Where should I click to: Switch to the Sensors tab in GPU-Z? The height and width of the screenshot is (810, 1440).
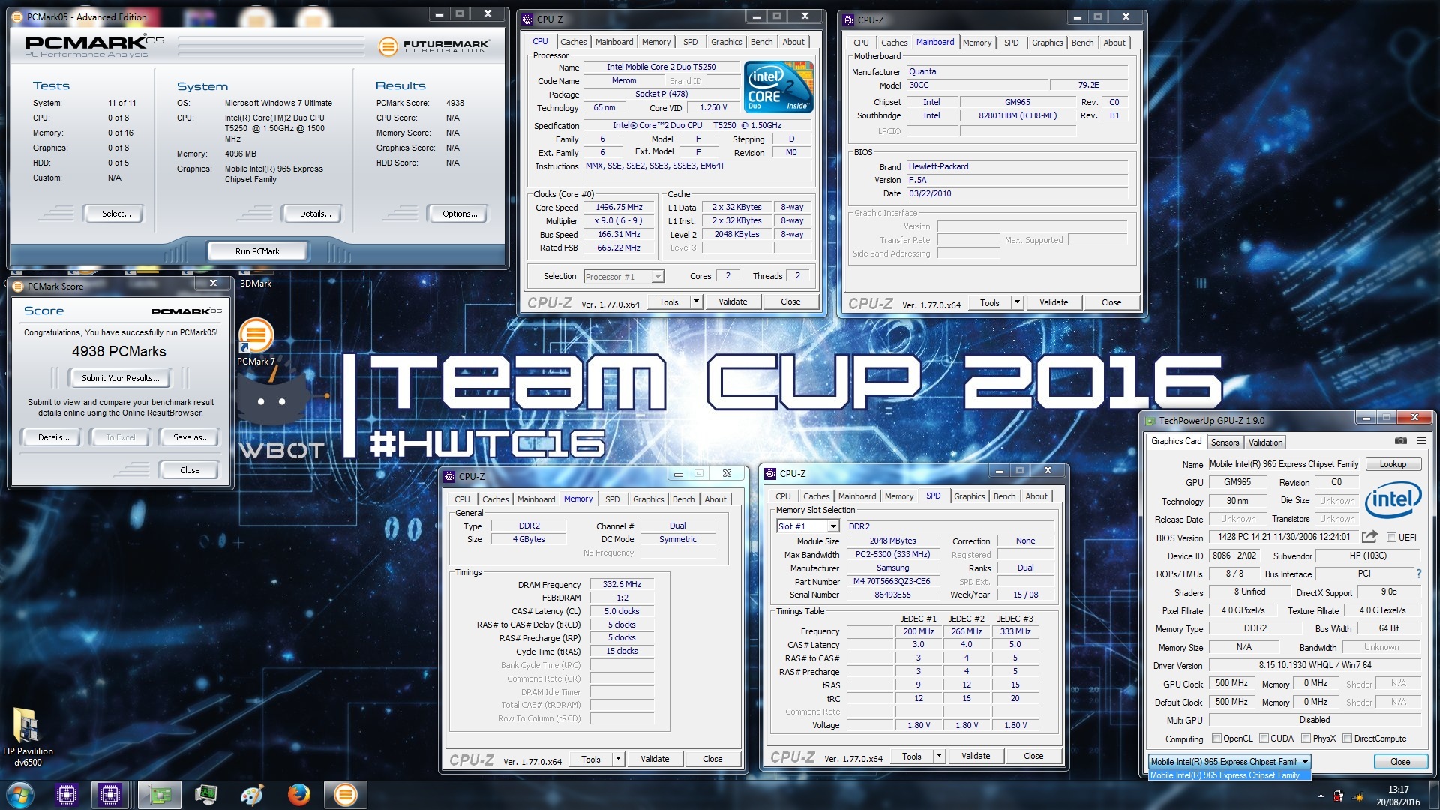(1225, 442)
